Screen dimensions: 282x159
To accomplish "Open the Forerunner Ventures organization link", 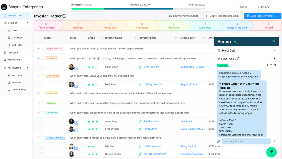I will [x=192, y=154].
